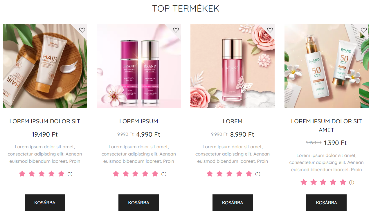The height and width of the screenshot is (215, 371).
Task: Toggle wishlist heart on sunscreen spray product
Action: click(x=364, y=30)
